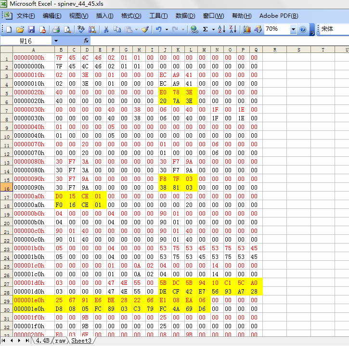Image resolution: width=349 pixels, height=346 pixels.
Task: Insert a hyperlink with the globe icon
Action: [x=194, y=29]
